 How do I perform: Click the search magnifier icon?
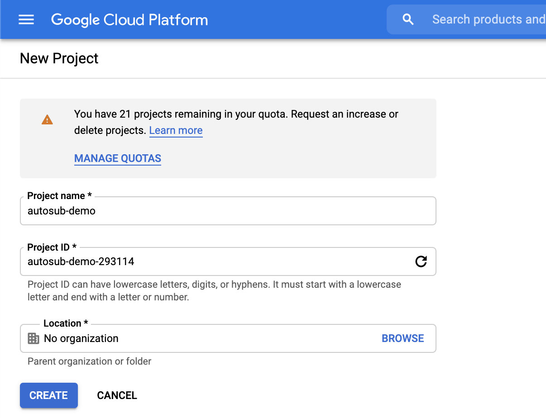click(408, 19)
